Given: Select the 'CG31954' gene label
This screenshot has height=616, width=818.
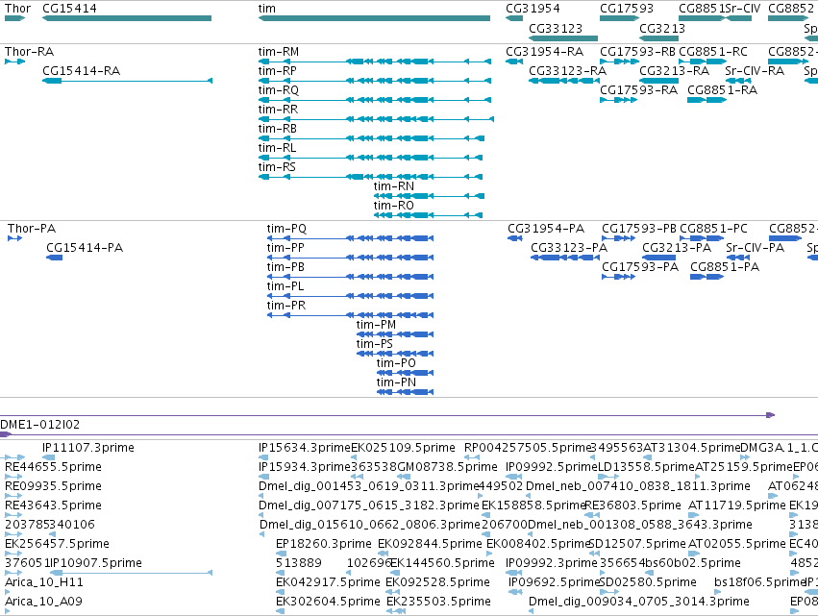Looking at the screenshot, I should 533,9.
